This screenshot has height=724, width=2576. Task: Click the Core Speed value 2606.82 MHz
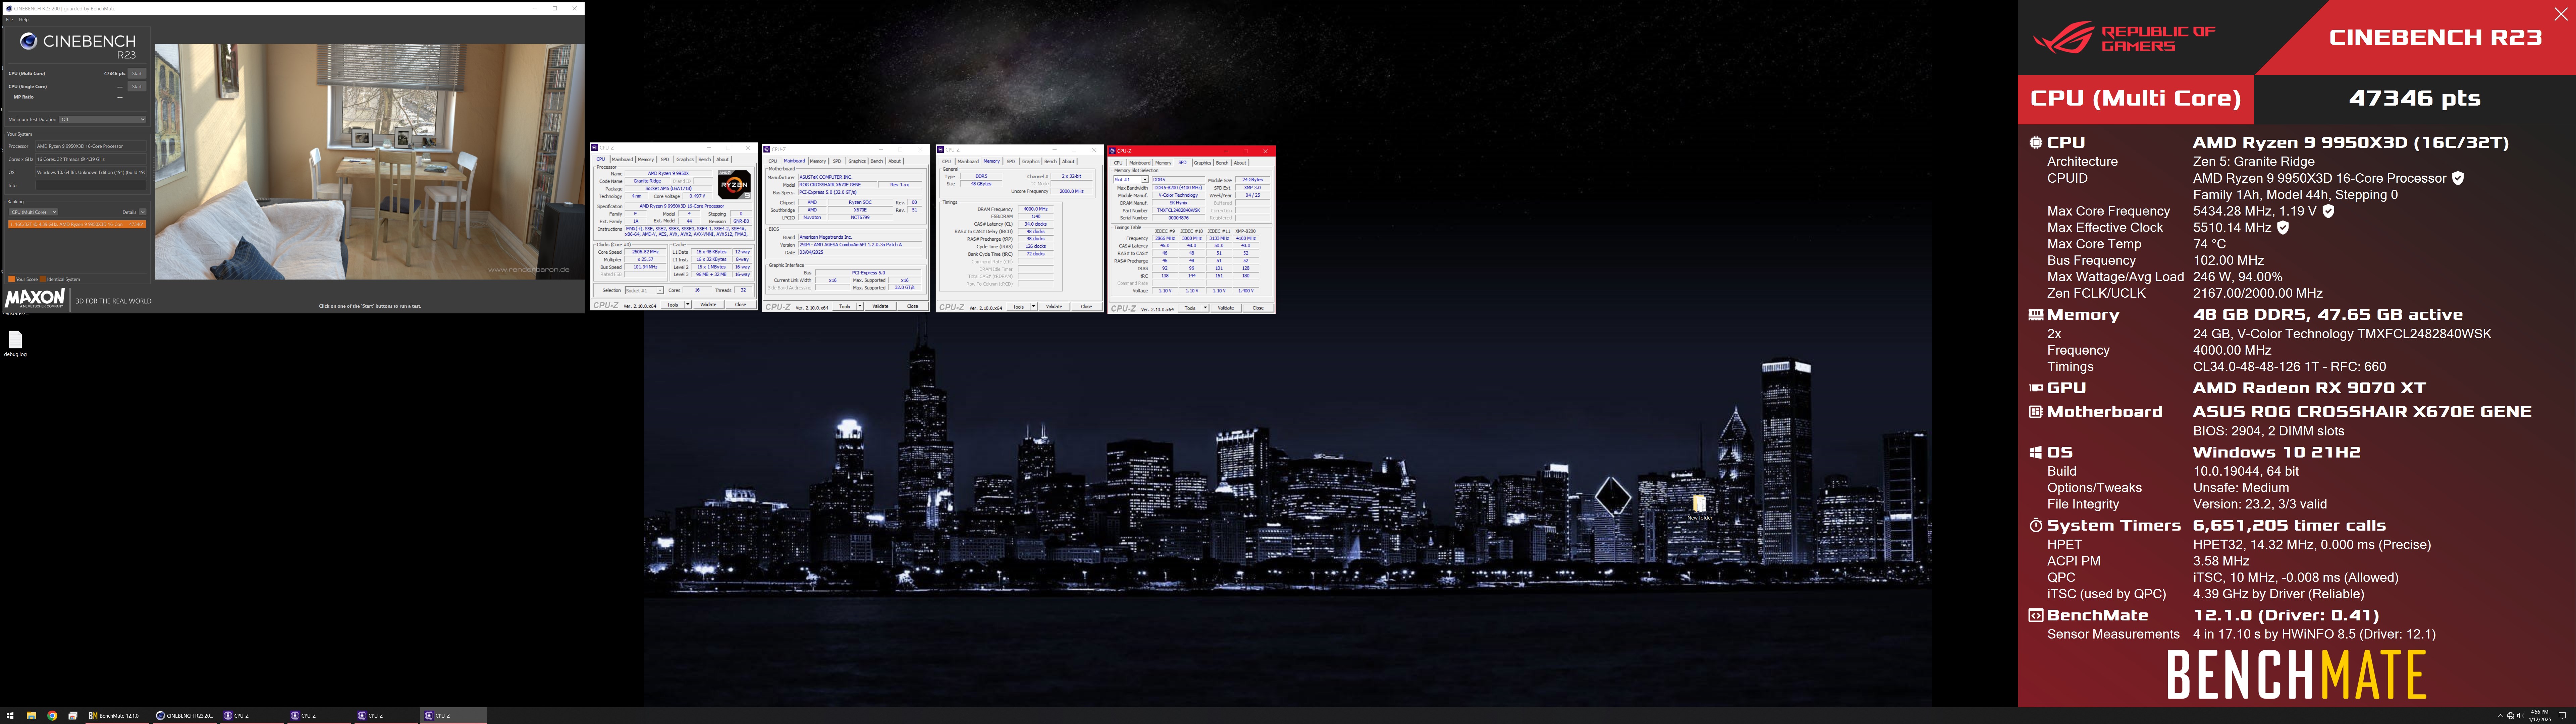coord(645,252)
